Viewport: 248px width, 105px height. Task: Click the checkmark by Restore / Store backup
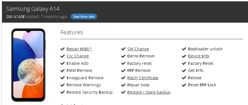(x=123, y=92)
